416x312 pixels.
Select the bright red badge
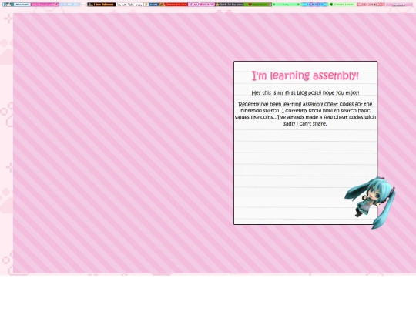(x=173, y=5)
